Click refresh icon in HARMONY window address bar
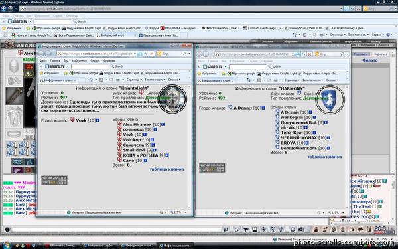398x249 pixels. click(304, 54)
